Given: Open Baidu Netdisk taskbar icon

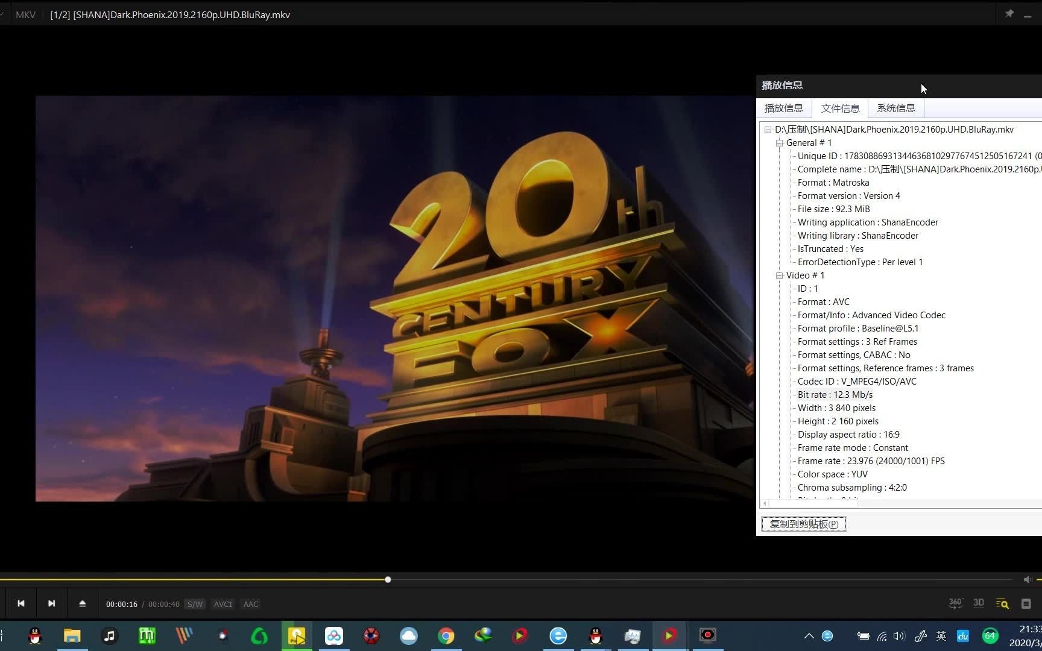Looking at the screenshot, I should [x=333, y=636].
